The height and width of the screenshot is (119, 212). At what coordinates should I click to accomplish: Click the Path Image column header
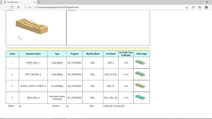(141, 54)
